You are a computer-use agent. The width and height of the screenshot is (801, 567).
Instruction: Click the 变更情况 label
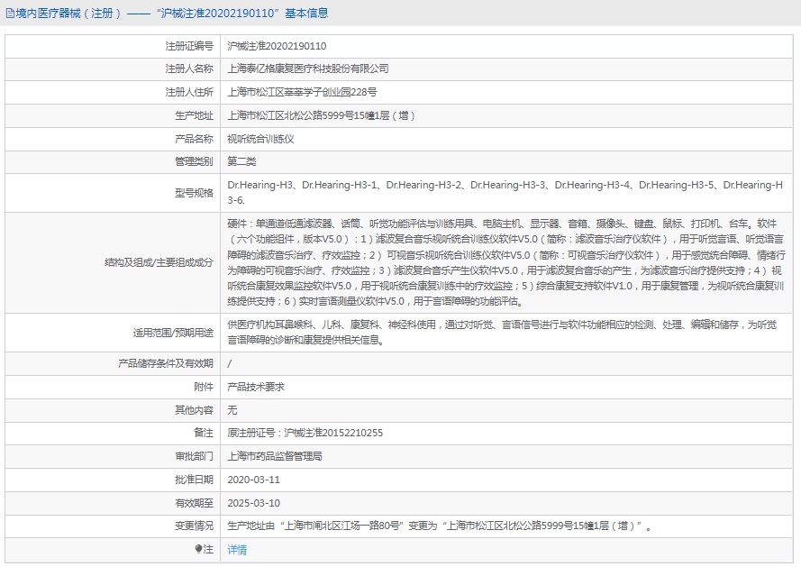coord(194,526)
